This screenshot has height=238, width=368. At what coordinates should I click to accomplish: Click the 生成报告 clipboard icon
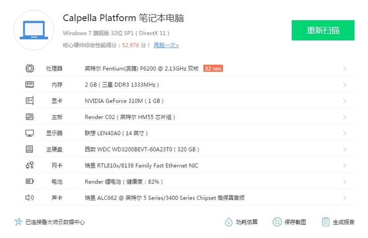(x=326, y=222)
